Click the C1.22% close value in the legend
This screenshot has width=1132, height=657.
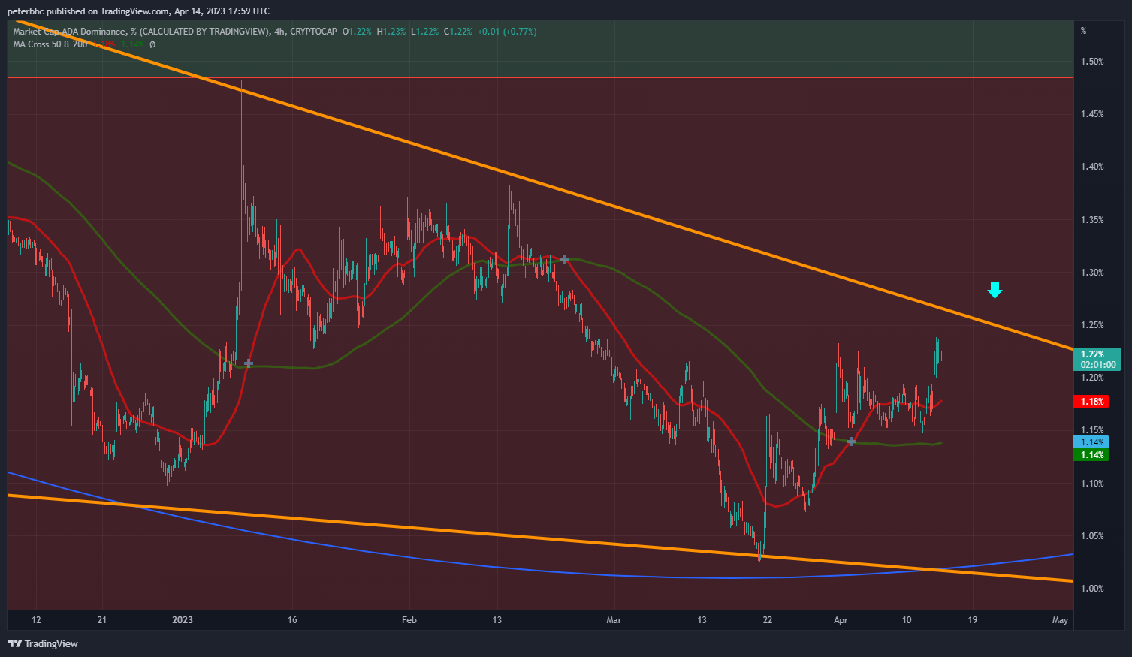pos(458,32)
